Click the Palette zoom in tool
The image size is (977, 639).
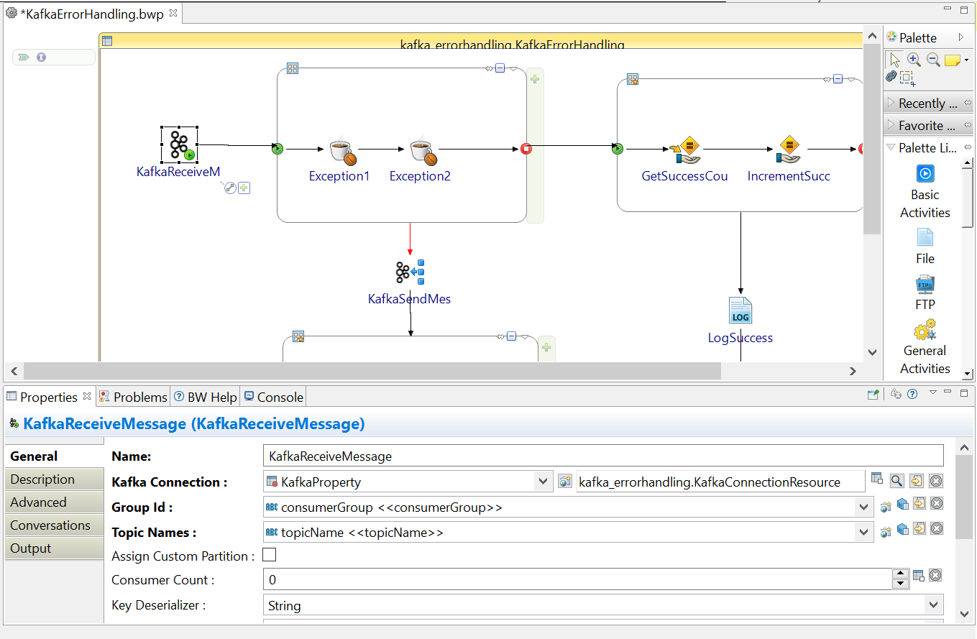[914, 60]
